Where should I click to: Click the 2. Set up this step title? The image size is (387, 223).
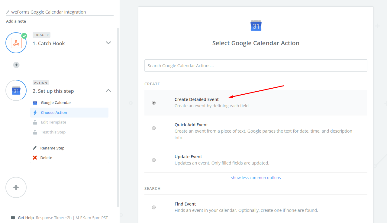click(53, 91)
